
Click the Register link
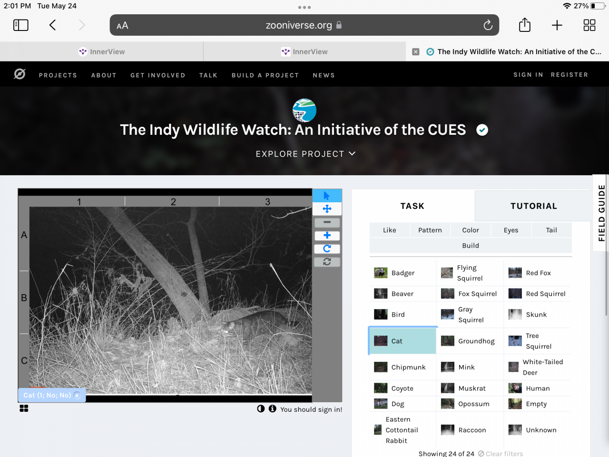pyautogui.click(x=570, y=75)
